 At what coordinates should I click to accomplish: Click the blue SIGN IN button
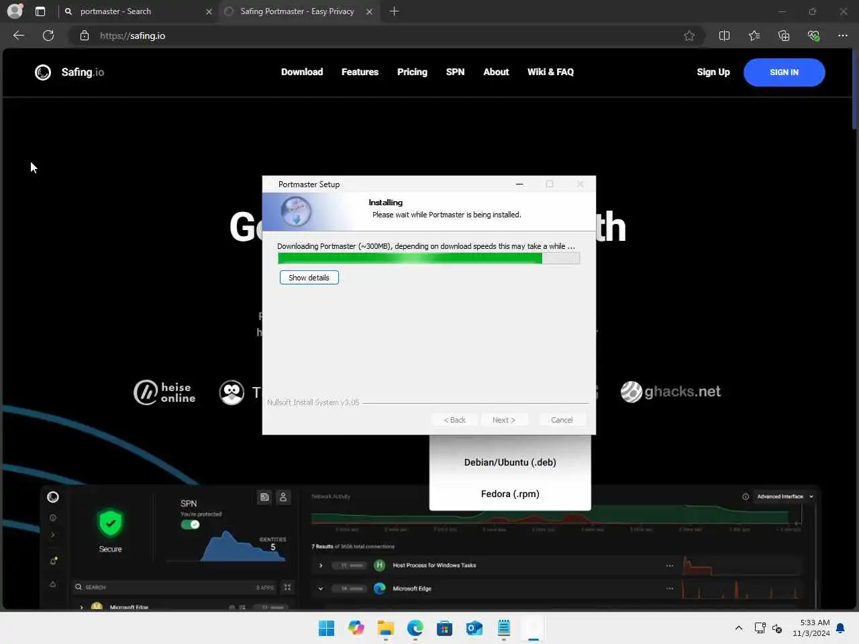click(784, 72)
